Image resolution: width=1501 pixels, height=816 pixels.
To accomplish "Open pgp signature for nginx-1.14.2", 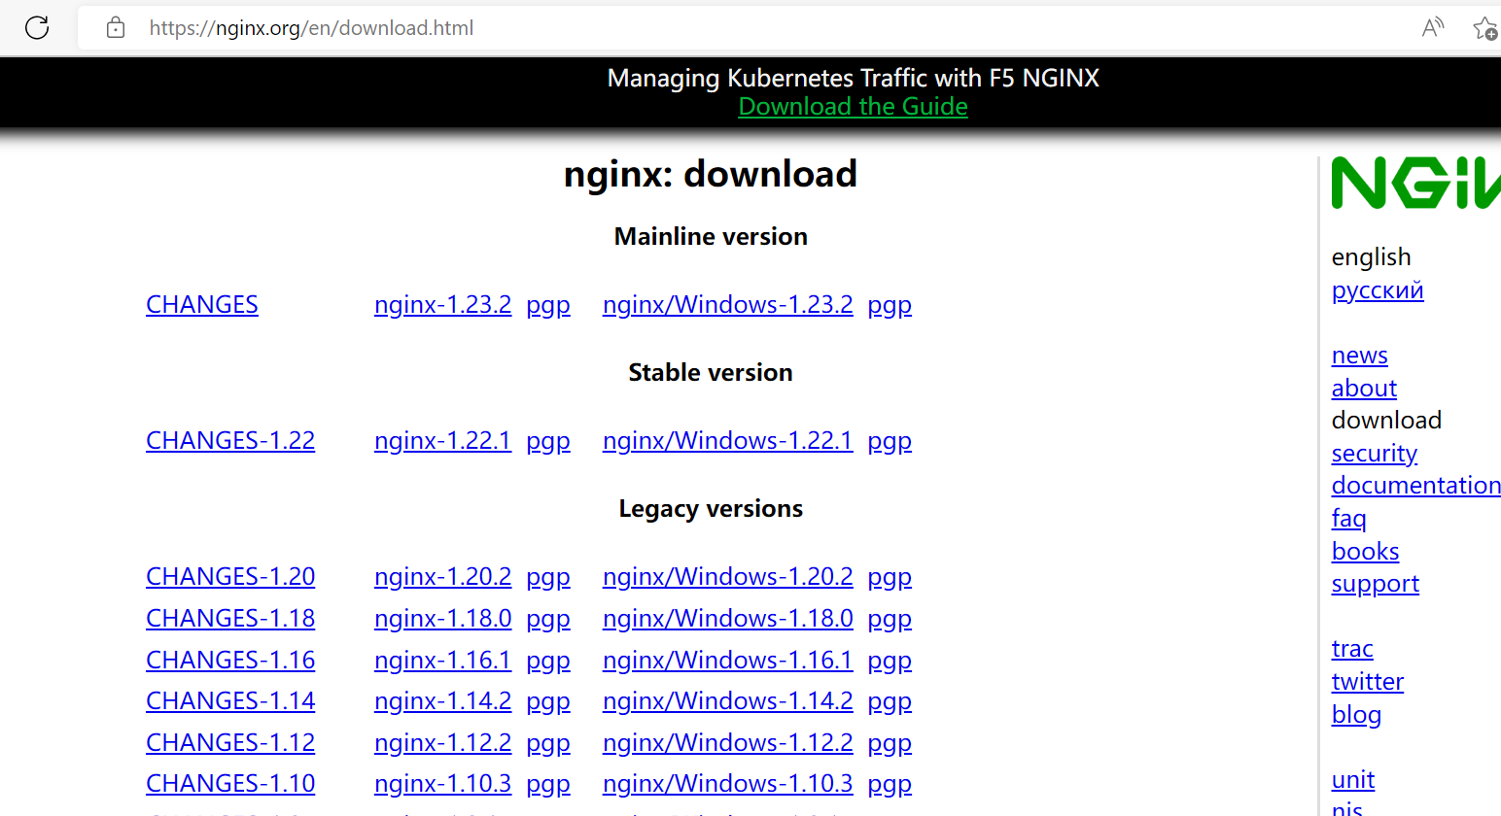I will (x=548, y=701).
